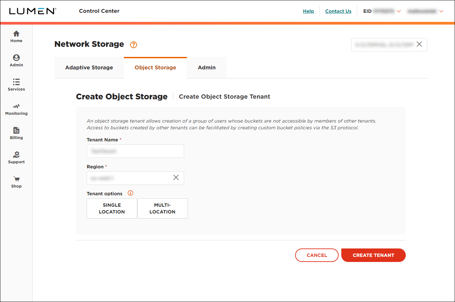Screen dimensions: 455x302
Task: Click the Lumen logo
Action: [33, 11]
